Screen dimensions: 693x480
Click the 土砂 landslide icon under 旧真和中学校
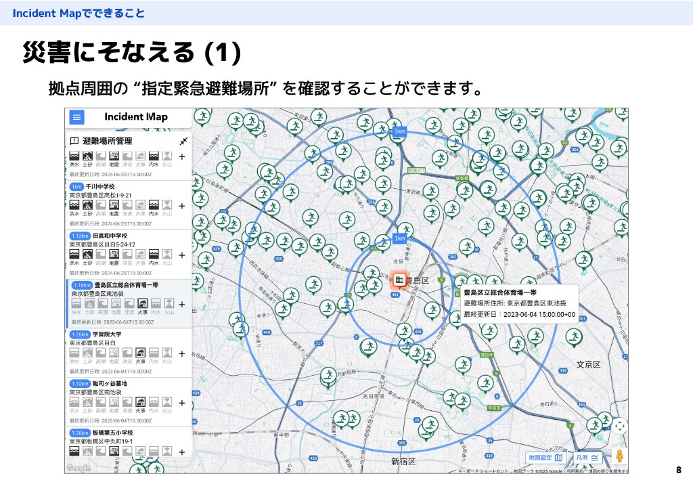point(86,253)
